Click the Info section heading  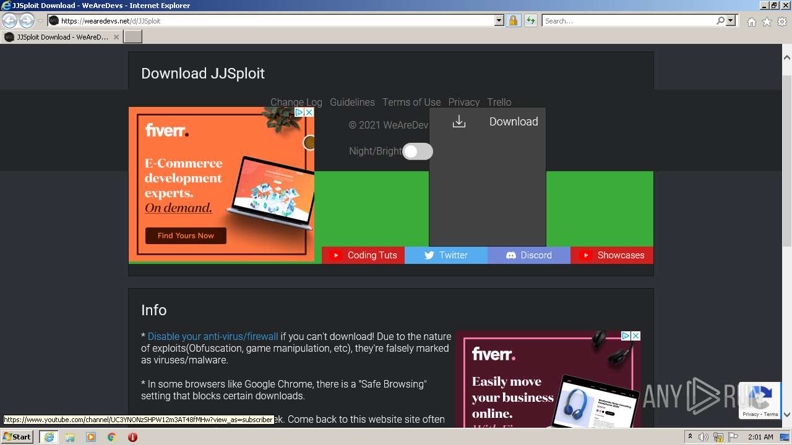(154, 310)
